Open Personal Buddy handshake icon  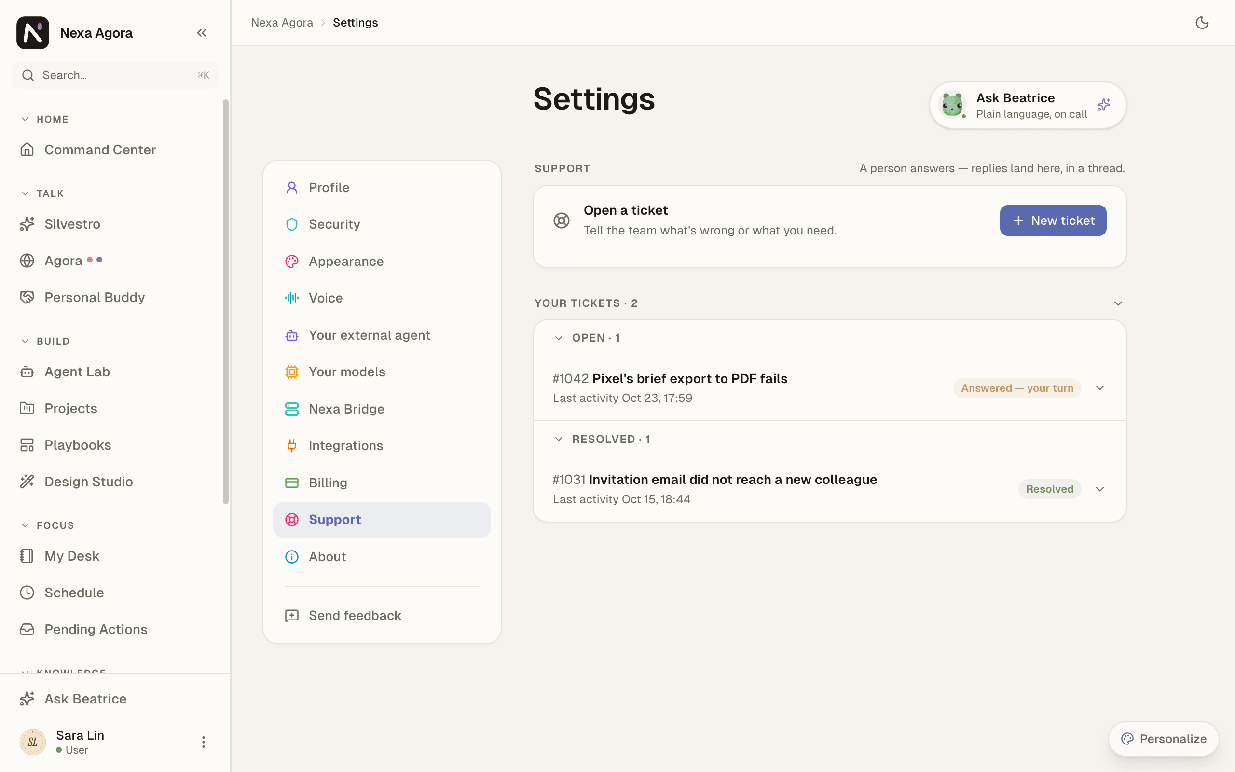click(27, 297)
